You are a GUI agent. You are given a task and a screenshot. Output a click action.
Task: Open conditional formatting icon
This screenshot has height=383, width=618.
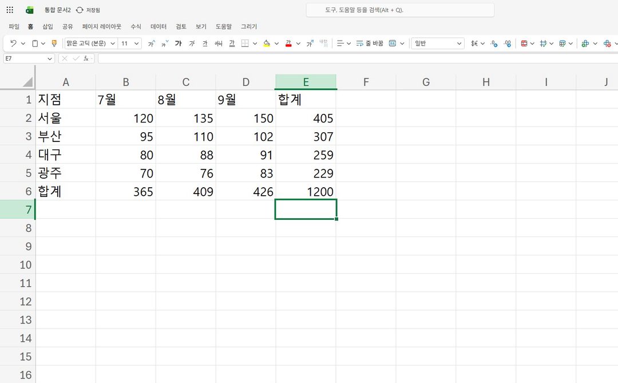pos(524,44)
